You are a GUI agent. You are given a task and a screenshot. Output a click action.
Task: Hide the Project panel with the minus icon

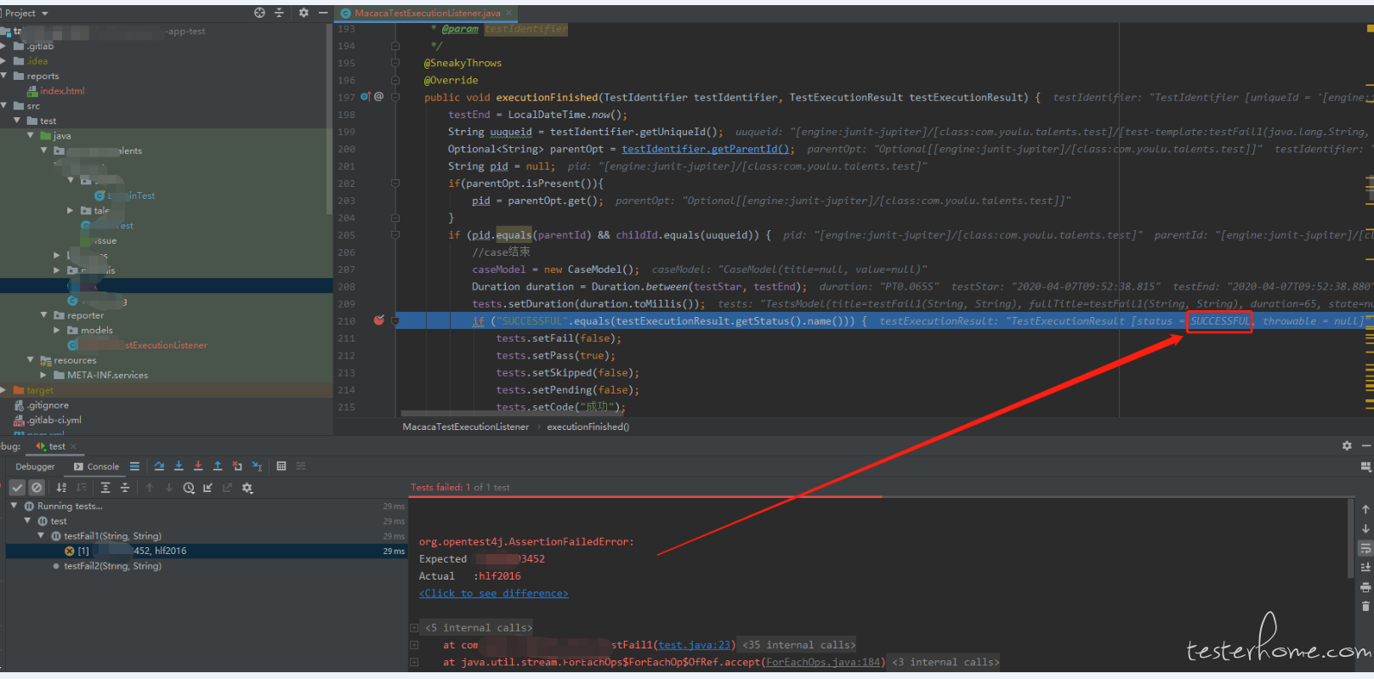[323, 13]
